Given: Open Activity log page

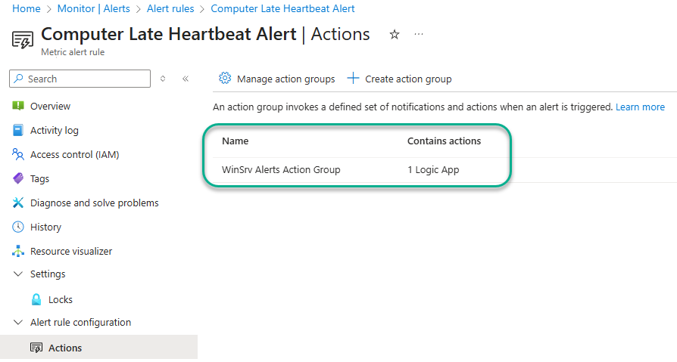Looking at the screenshot, I should point(55,130).
